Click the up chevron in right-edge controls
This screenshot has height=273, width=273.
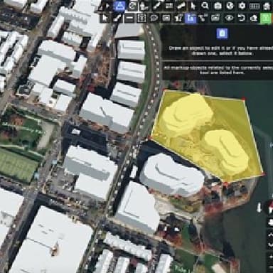tap(270, 235)
